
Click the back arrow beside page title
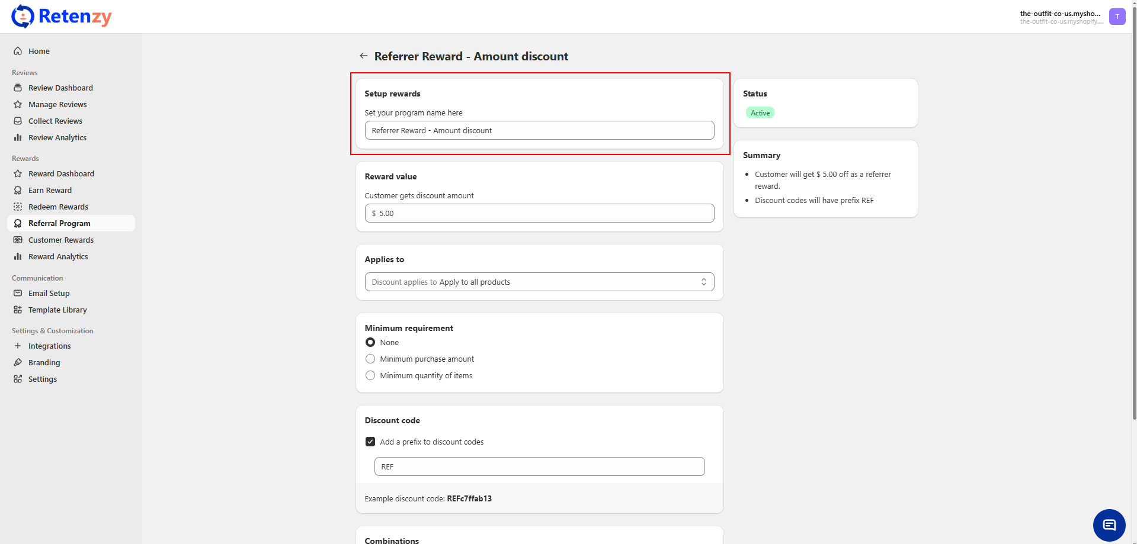(x=363, y=56)
